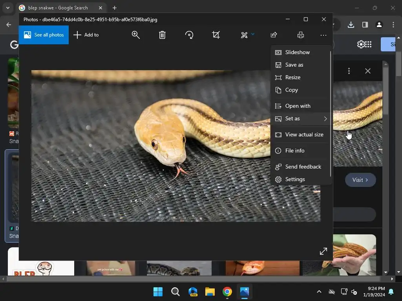Delete the photo using the trash icon
Viewport: 402px width, 301px height.
point(162,35)
